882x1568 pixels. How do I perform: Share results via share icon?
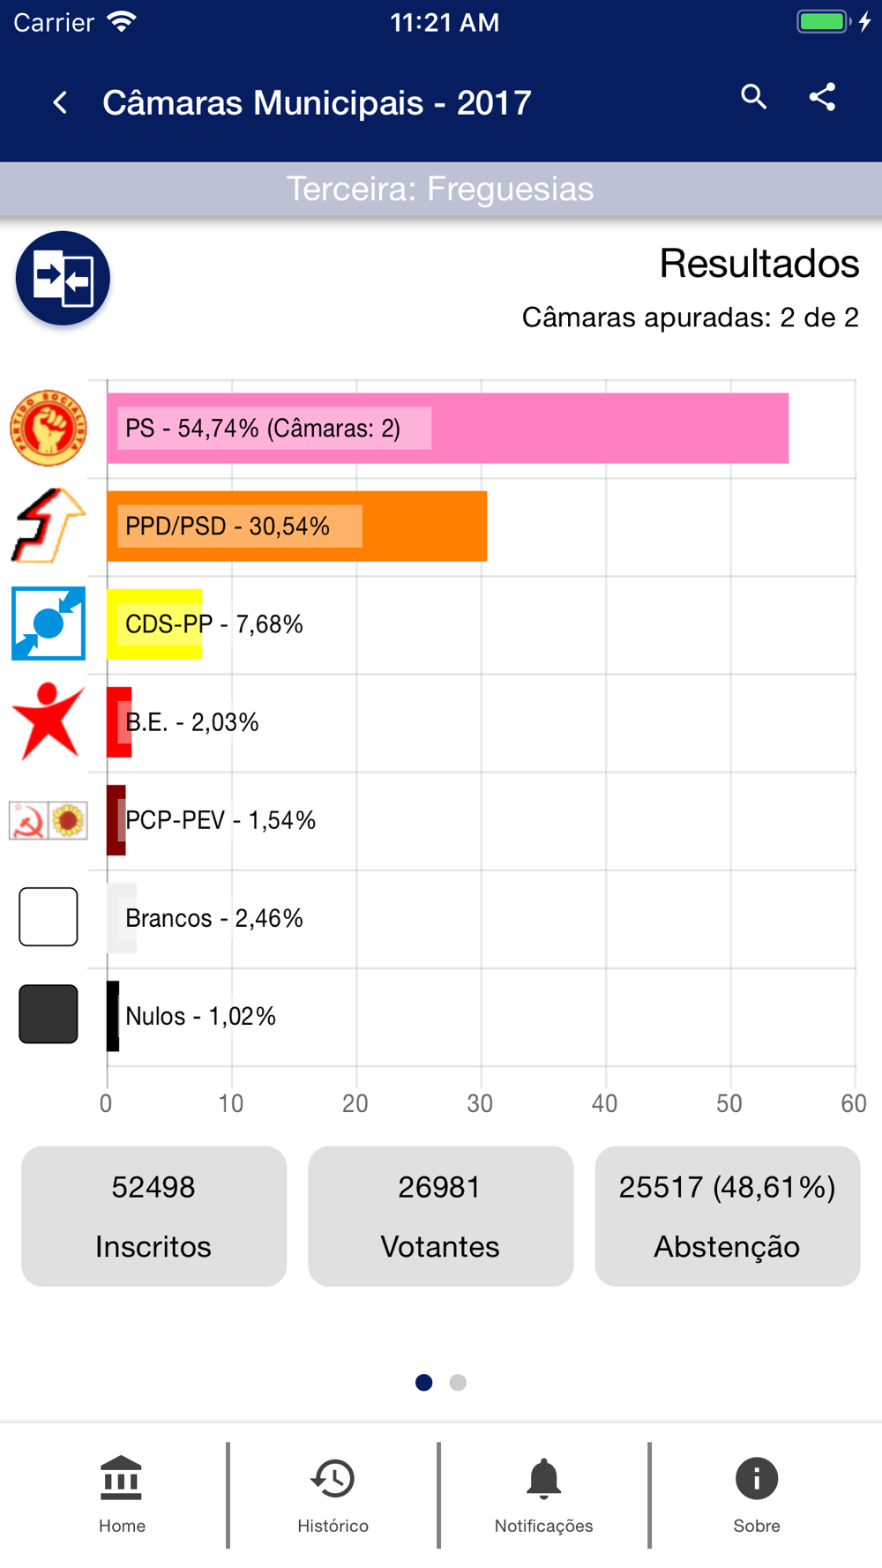(822, 97)
